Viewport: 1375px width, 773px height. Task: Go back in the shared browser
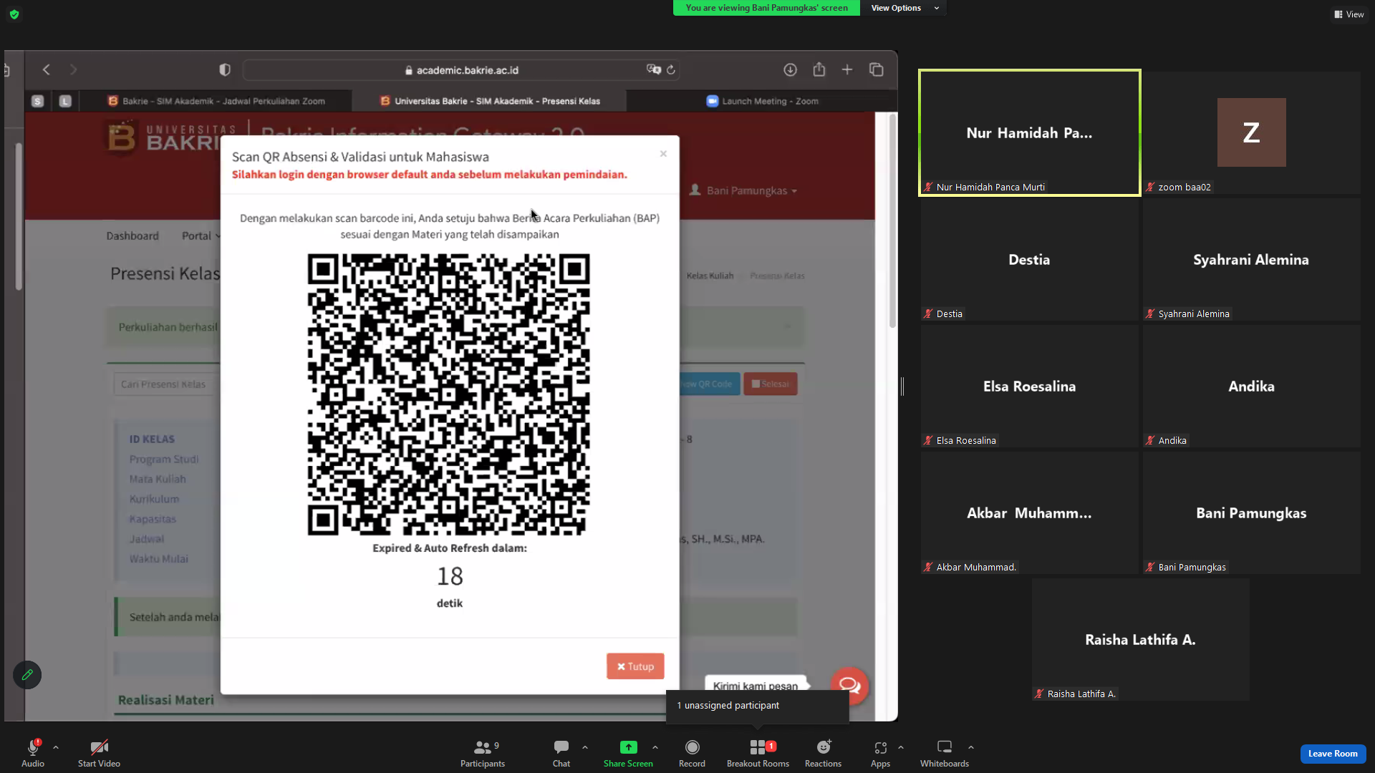click(x=47, y=69)
